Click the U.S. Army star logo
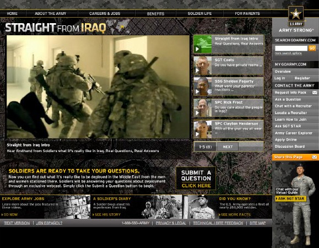Image resolution: width=319 pixels, height=248 pixels. click(296, 17)
